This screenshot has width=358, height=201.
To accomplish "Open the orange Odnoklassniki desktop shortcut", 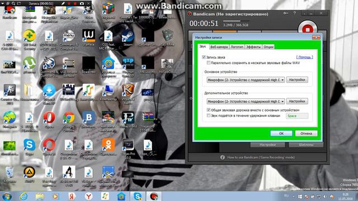I will [x=108, y=147].
